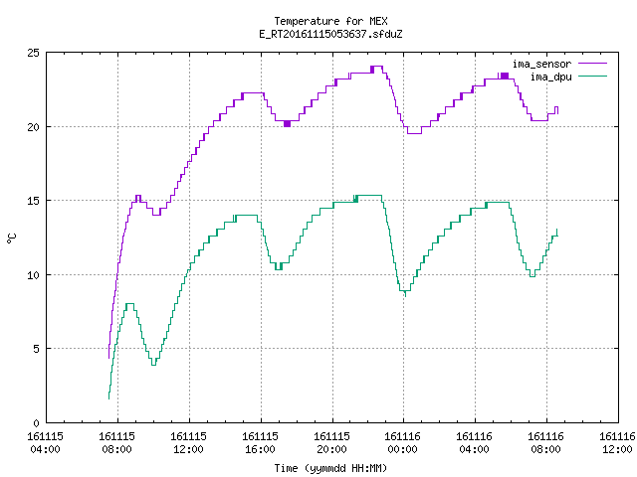Screen dimensions: 637x477
Task: Click the y-axis value 0
Action: pyautogui.click(x=37, y=423)
